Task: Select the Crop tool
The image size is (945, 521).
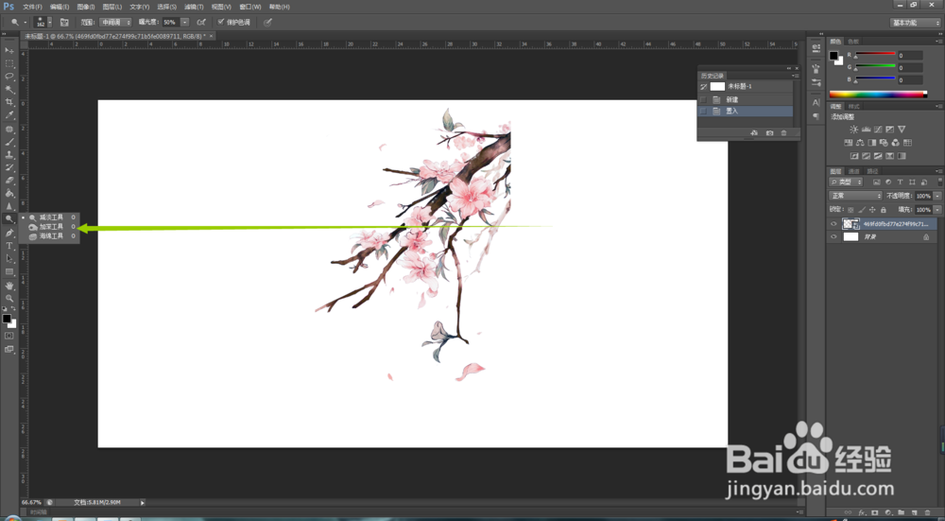Action: click(x=9, y=102)
